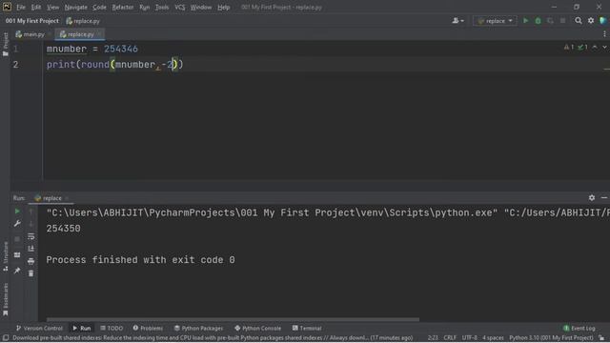Toggle soft-wrap in the Run console
Image resolution: width=610 pixels, height=343 pixels.
31,236
